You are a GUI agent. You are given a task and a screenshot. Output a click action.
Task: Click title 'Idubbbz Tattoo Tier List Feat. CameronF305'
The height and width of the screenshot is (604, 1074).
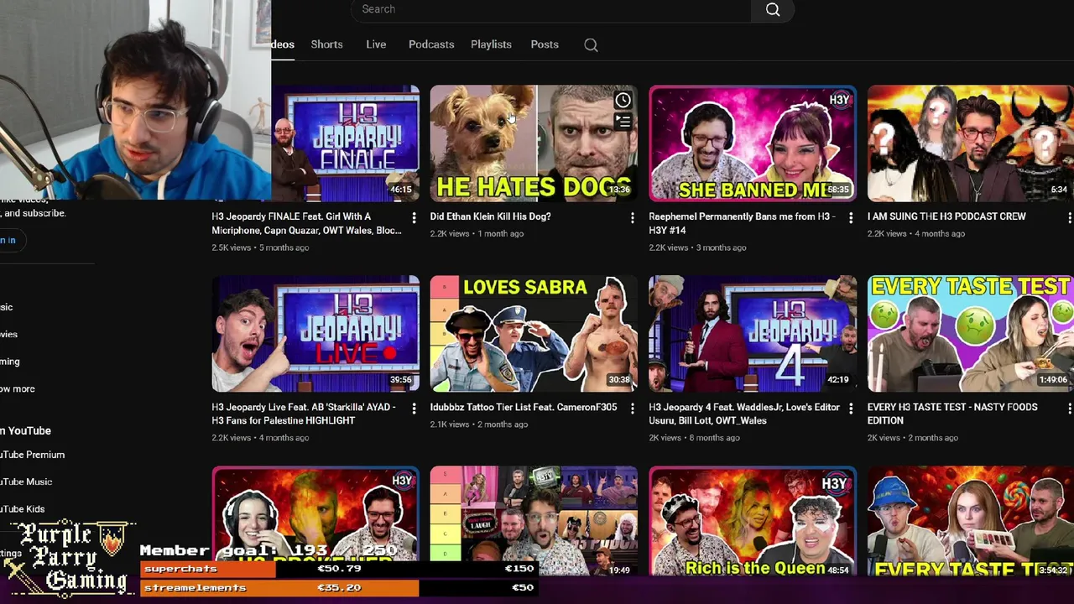tap(524, 407)
